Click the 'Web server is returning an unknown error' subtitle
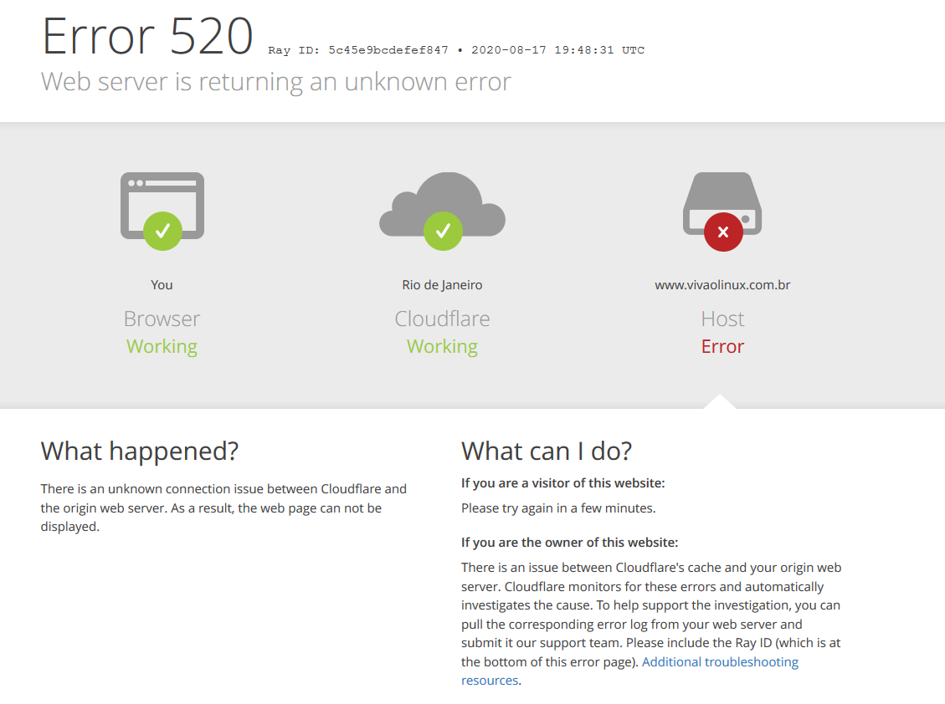Viewport: 945px width, 704px height. point(276,82)
